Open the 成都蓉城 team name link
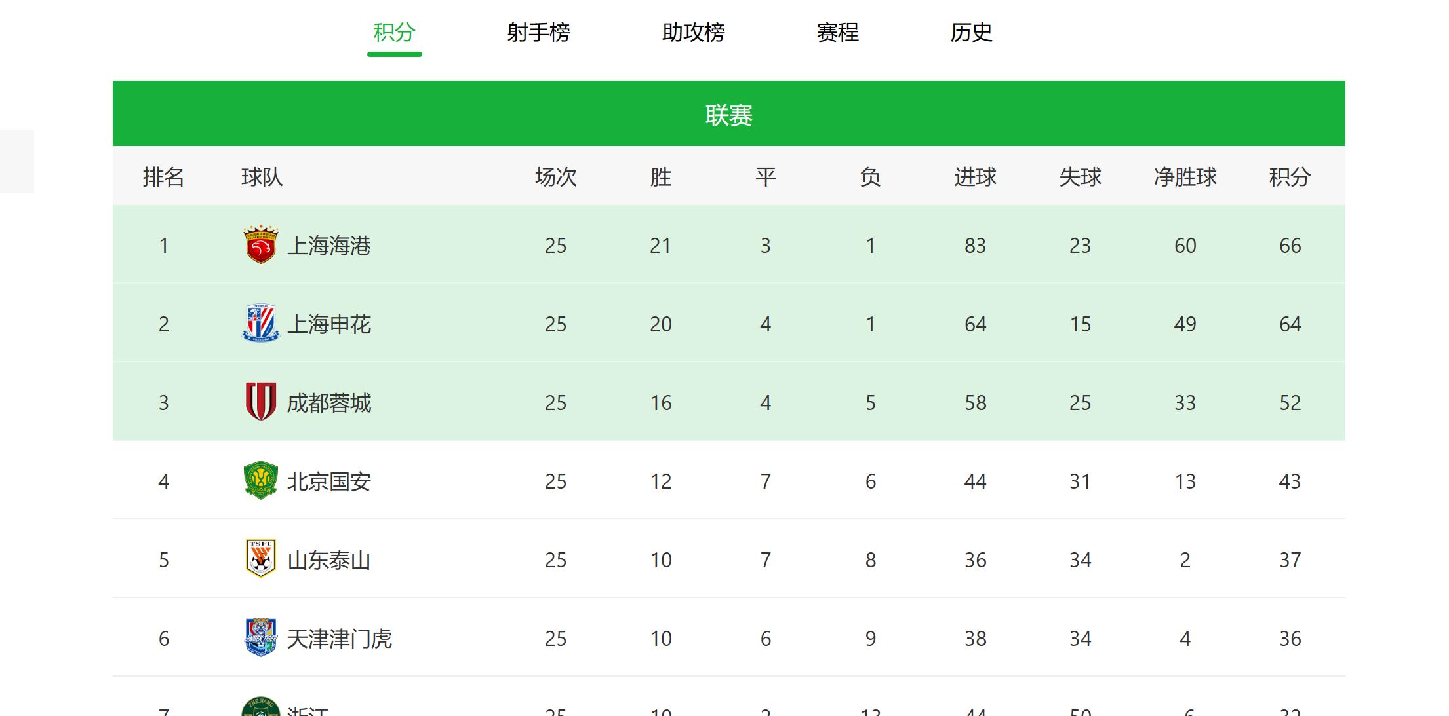 [x=329, y=403]
